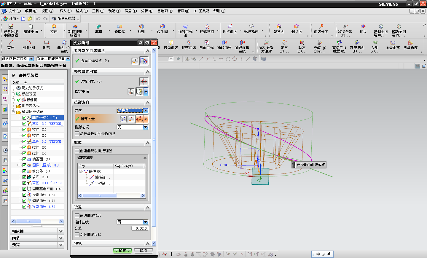This screenshot has width=427, height=258.
Task: Click the 反射 reflection tool
Action: (375, 46)
